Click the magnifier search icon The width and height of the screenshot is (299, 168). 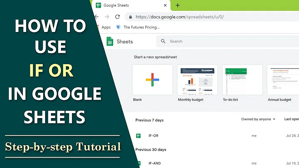(x=163, y=41)
